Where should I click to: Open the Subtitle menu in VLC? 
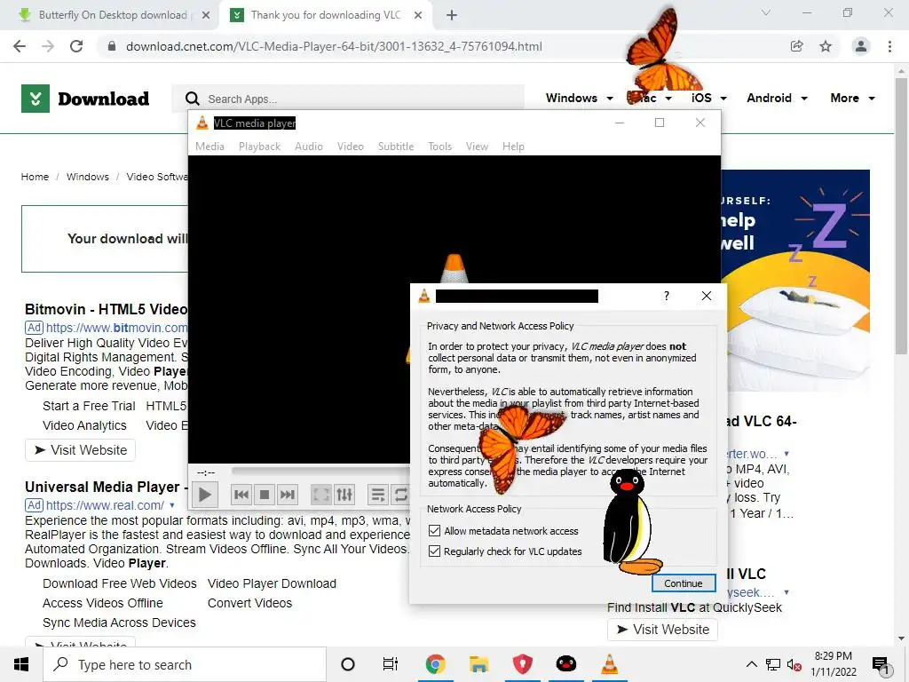click(396, 147)
